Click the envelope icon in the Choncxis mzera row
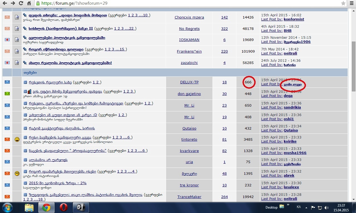356x213 pixels. point(7,17)
